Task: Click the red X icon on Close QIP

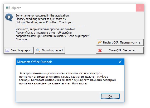Action: (x=100, y=50)
